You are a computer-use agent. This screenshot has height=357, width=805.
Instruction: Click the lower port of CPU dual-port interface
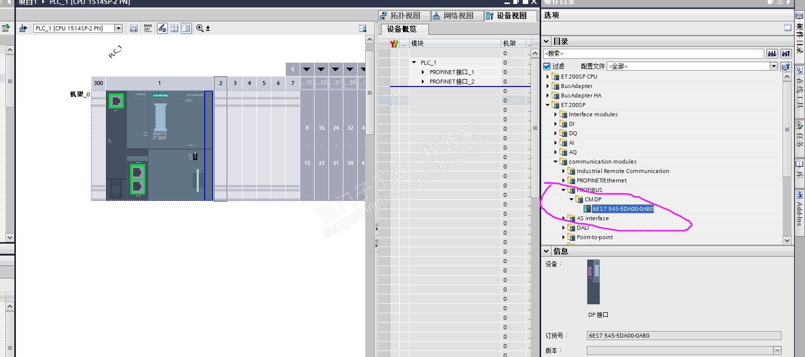(x=138, y=187)
